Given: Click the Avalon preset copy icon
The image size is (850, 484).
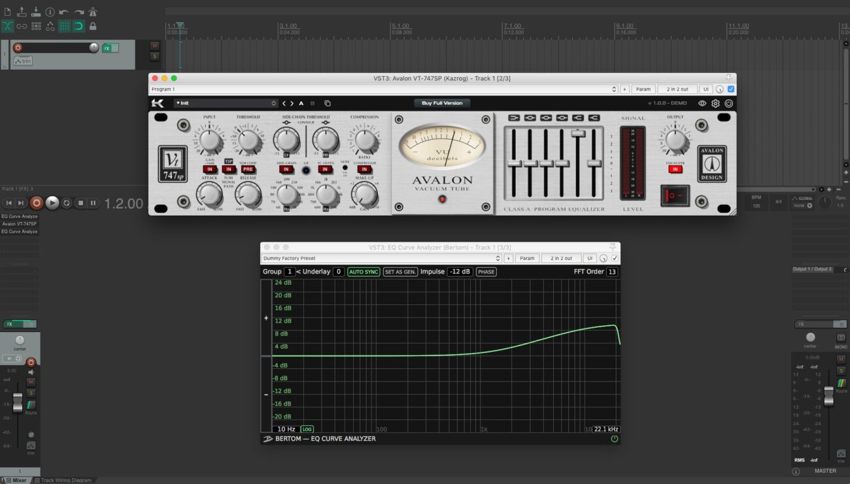Looking at the screenshot, I should click(328, 103).
